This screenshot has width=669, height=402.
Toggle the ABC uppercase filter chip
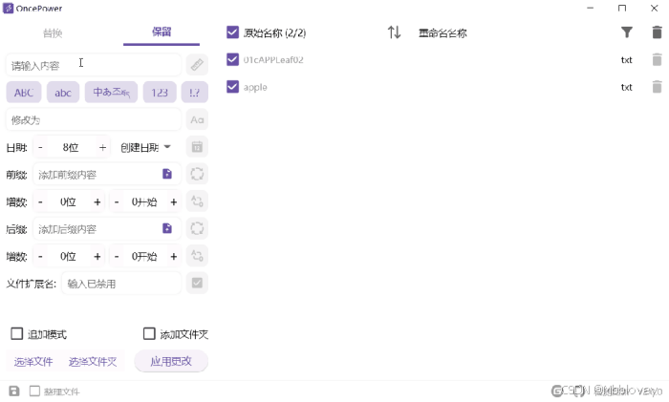click(x=24, y=93)
